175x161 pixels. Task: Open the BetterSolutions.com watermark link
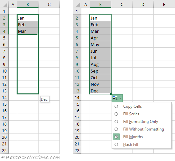pyautogui.click(x=31, y=157)
